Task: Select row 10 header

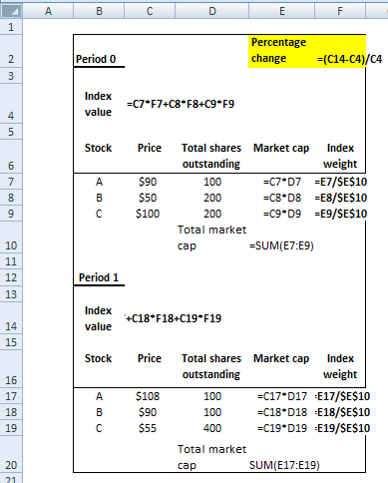Action: (11, 238)
